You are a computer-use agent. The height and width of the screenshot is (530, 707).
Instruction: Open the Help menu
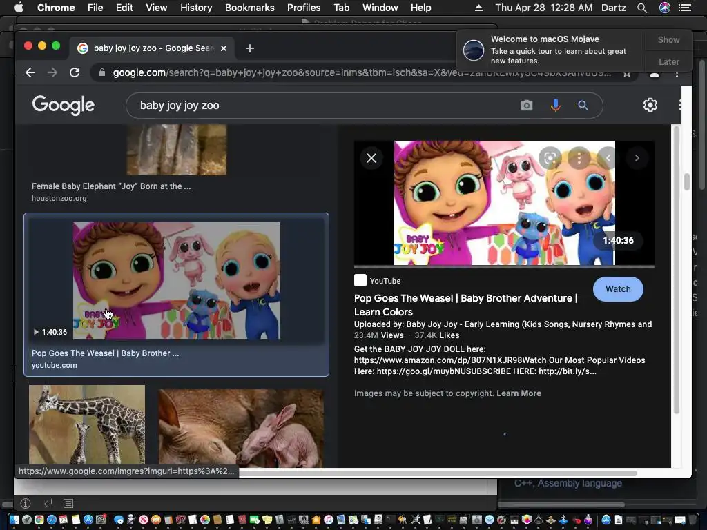point(420,8)
